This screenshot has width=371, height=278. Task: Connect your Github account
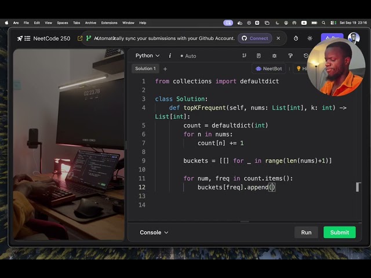click(255, 38)
